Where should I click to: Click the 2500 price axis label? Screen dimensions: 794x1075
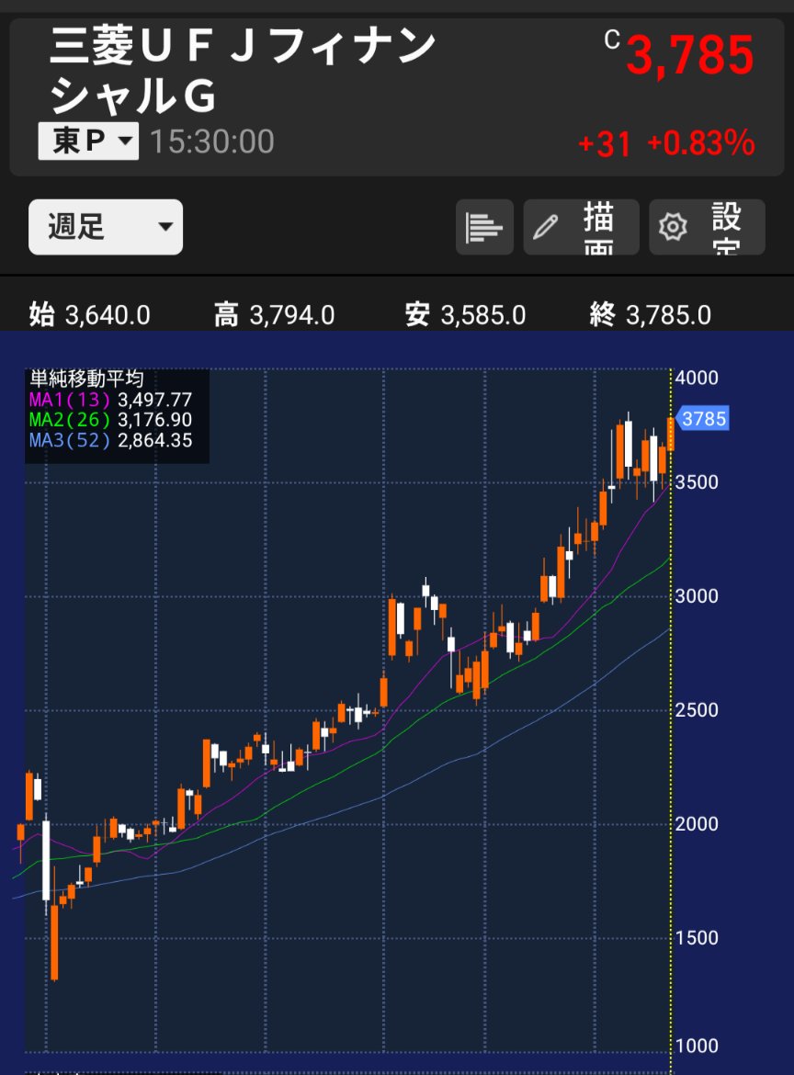[697, 709]
